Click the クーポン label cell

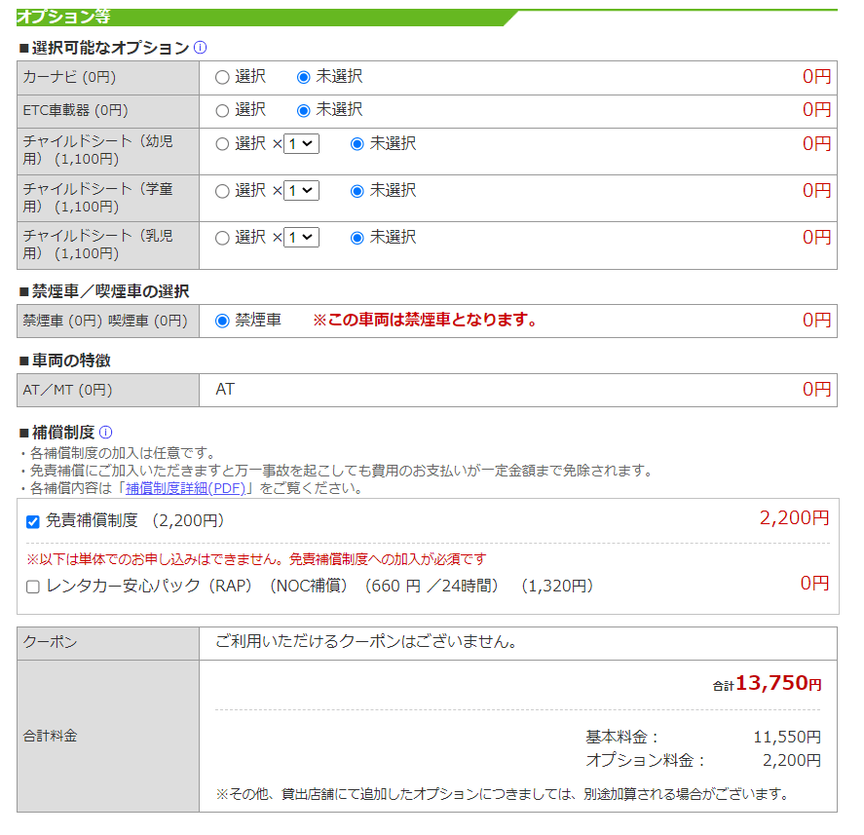click(108, 643)
